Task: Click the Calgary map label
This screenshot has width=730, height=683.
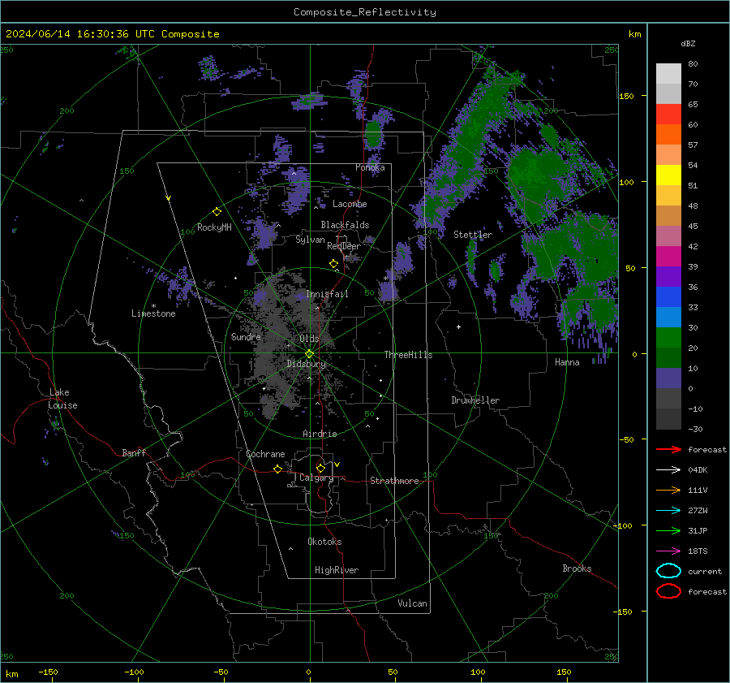Action: tap(316, 478)
